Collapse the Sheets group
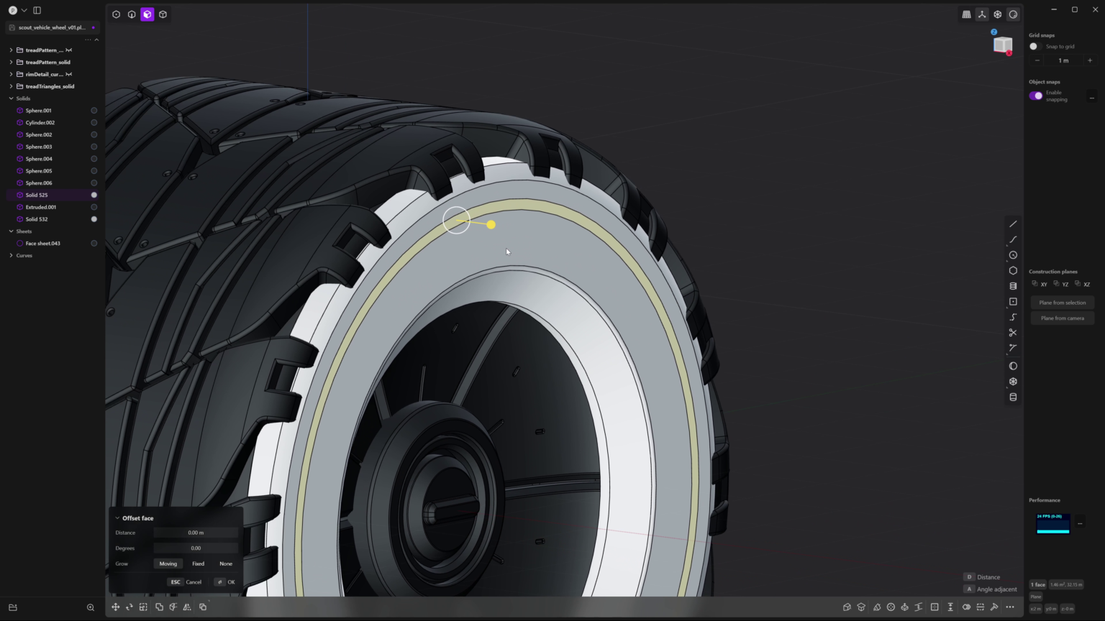The image size is (1105, 621). (x=11, y=231)
